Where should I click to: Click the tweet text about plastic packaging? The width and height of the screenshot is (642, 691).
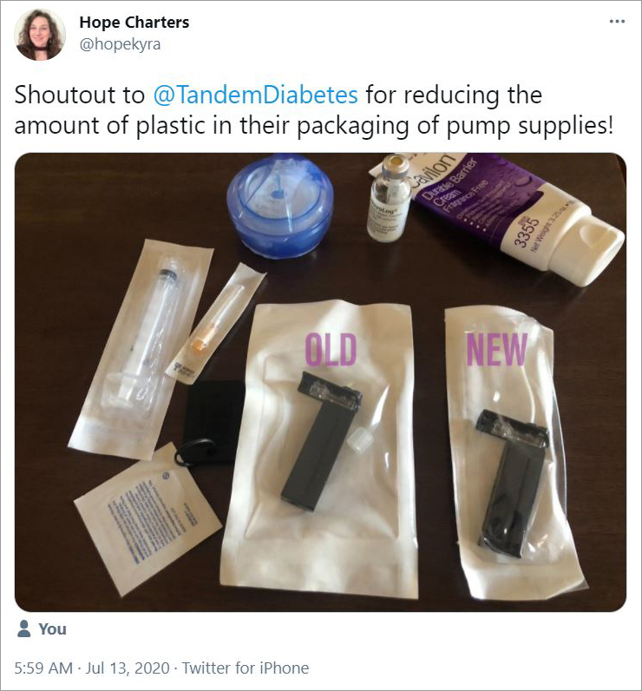click(x=313, y=110)
